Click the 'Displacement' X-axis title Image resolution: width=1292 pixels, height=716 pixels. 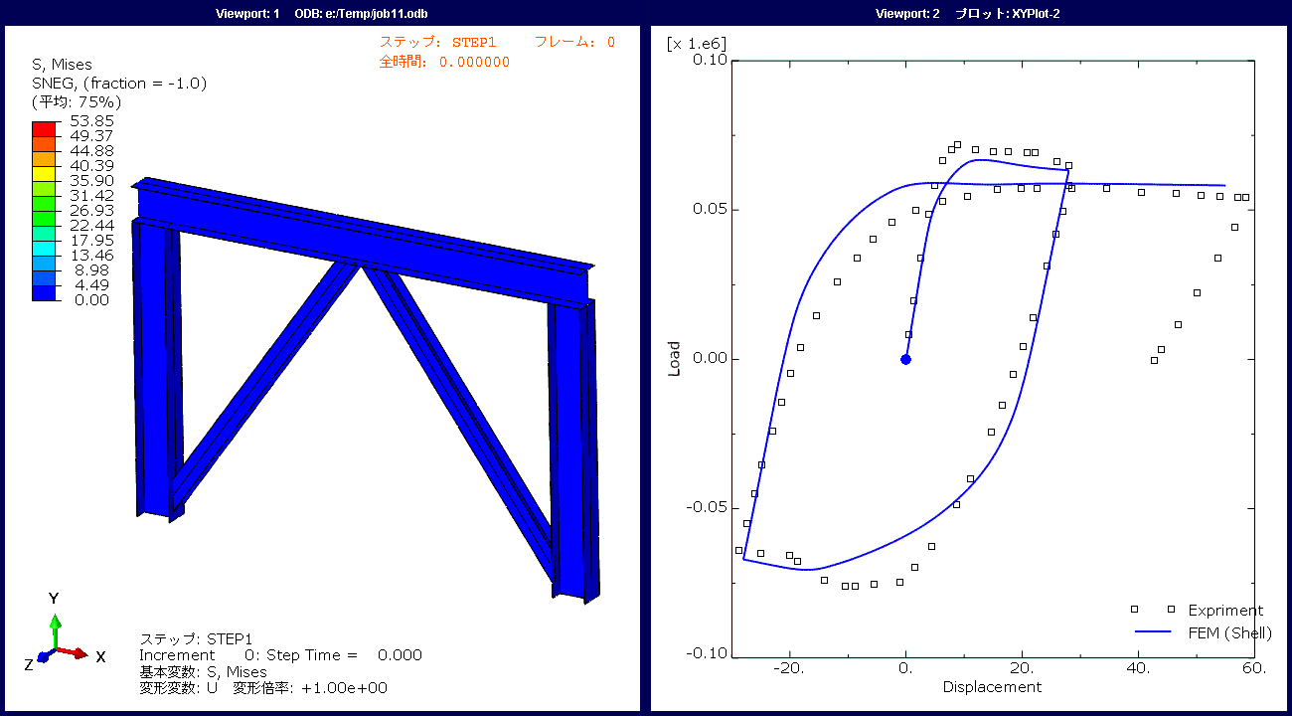pos(992,687)
